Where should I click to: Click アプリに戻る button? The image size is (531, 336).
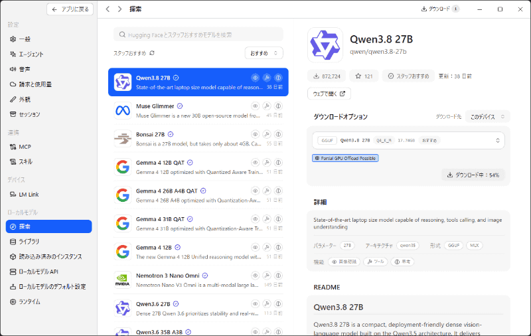tap(70, 9)
